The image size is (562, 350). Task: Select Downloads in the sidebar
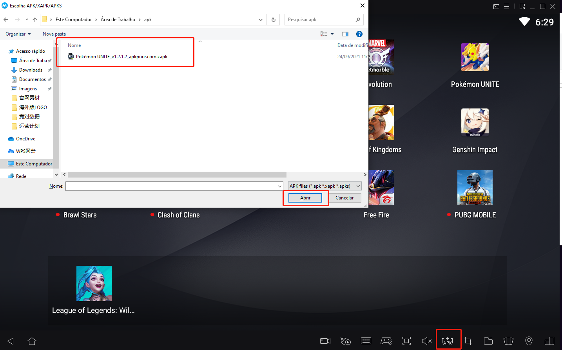pyautogui.click(x=31, y=70)
